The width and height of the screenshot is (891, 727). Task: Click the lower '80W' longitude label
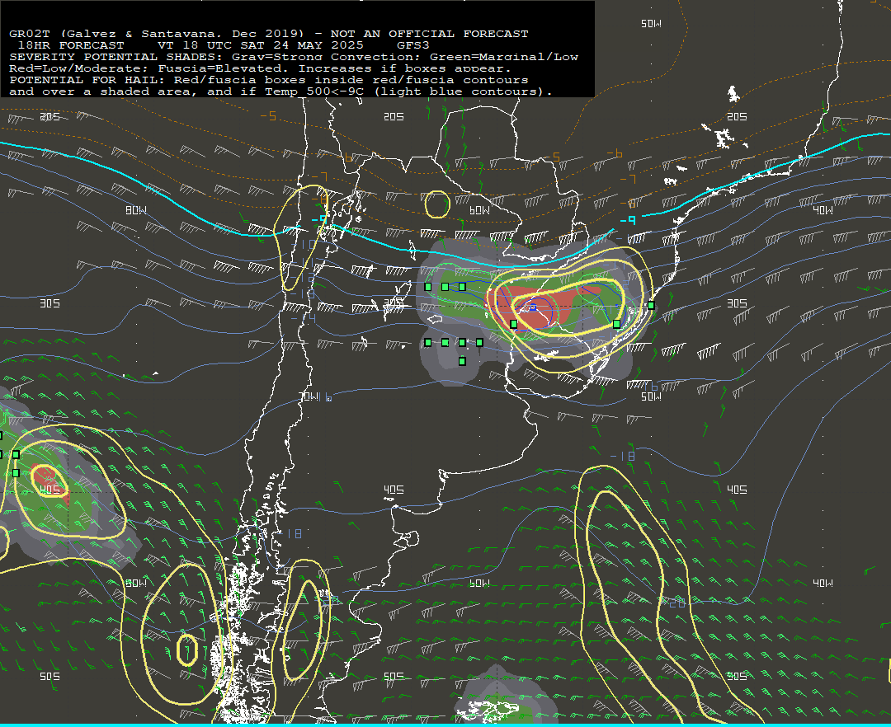pyautogui.click(x=136, y=583)
